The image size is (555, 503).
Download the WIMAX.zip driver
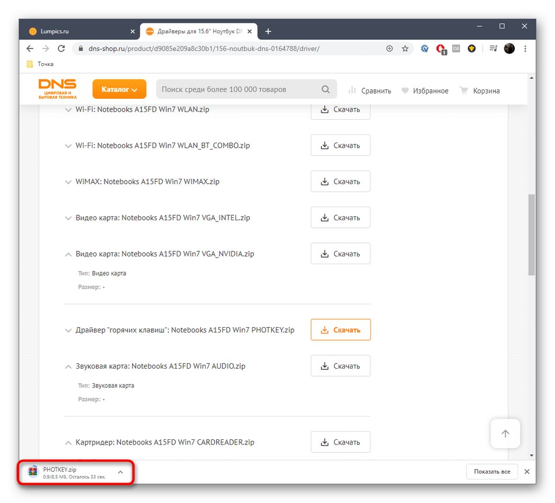(x=341, y=181)
